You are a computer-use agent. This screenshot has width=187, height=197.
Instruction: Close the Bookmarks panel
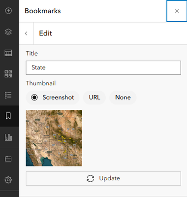coord(177,11)
